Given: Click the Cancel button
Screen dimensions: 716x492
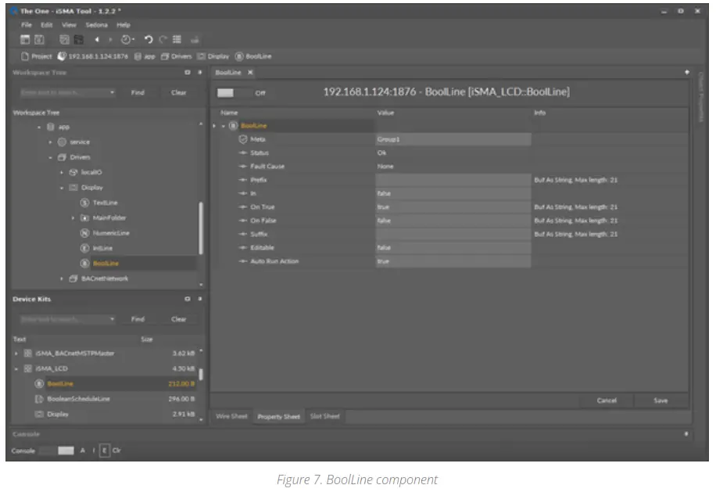Looking at the screenshot, I should tap(607, 400).
